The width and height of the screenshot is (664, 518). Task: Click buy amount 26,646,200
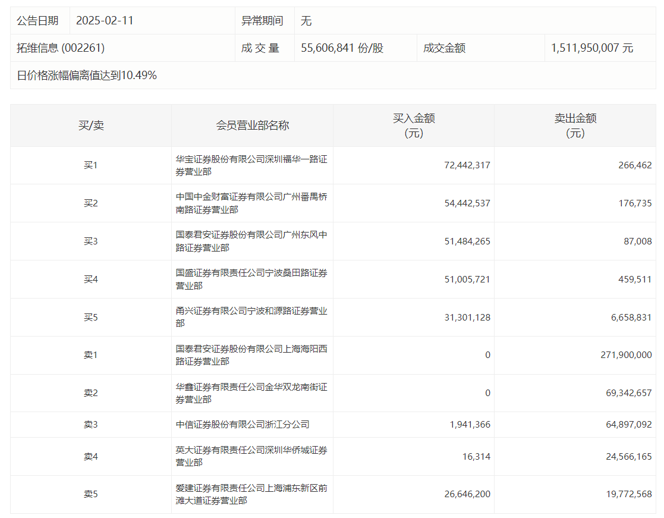pos(467,494)
